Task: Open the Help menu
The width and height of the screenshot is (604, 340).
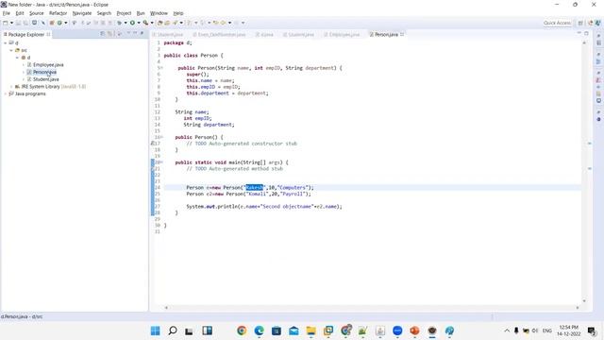Action: 178,13
